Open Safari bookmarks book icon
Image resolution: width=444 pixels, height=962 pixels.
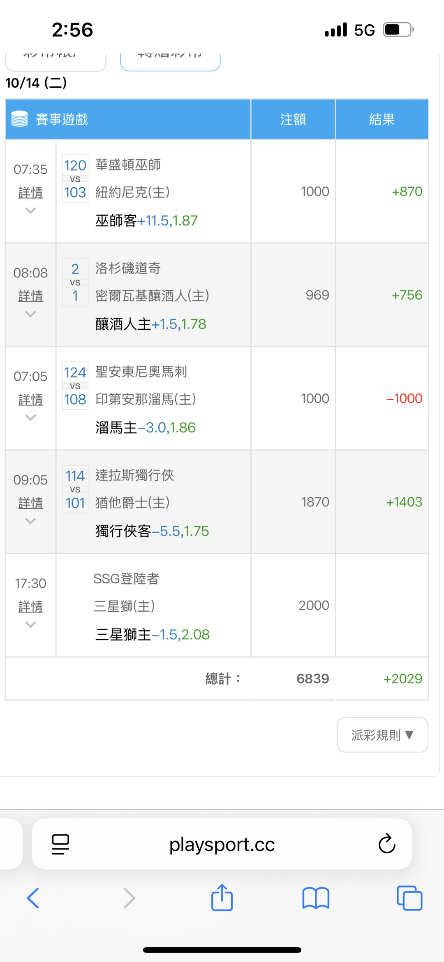click(315, 898)
